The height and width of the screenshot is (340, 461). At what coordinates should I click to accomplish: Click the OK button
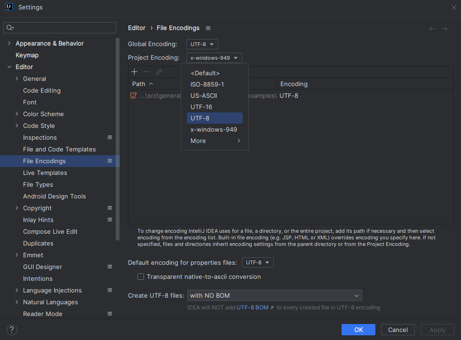358,329
